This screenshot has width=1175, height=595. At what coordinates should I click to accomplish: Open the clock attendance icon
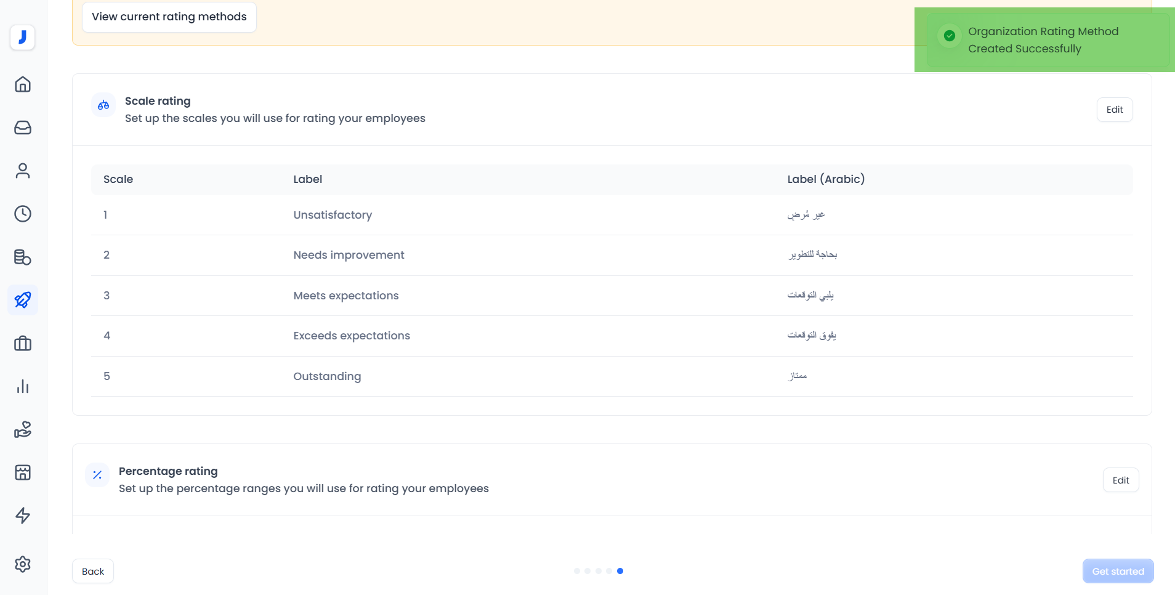click(x=23, y=214)
